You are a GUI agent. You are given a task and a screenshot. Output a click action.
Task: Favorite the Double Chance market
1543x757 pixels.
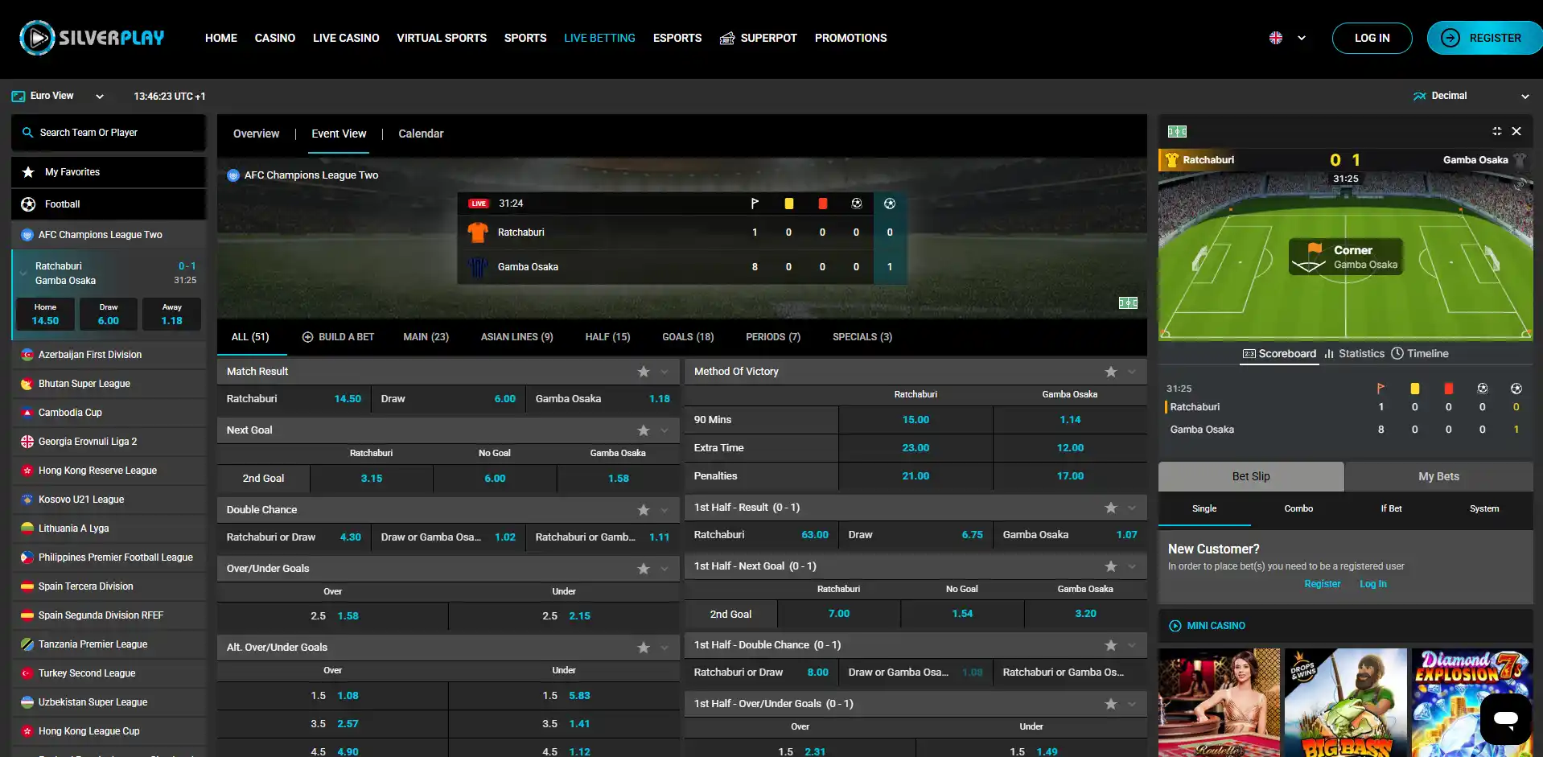(x=644, y=510)
